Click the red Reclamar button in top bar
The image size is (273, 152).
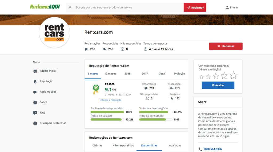195,7
